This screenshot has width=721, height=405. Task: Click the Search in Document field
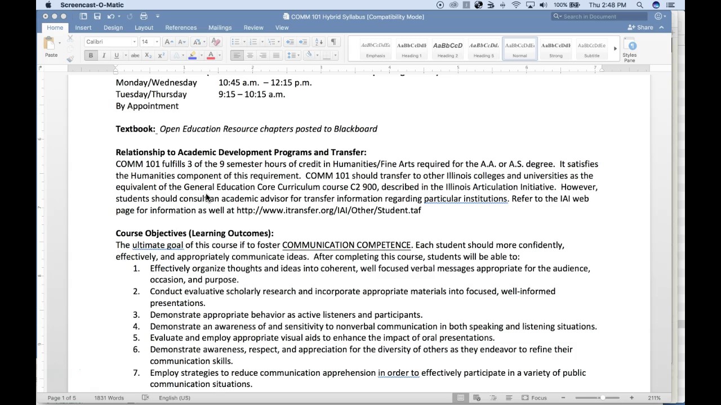click(599, 16)
